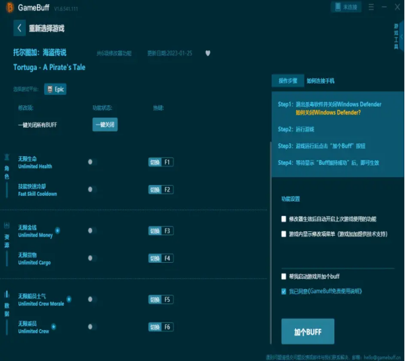The width and height of the screenshot is (405, 361).
Task: Turn on Unlimited Crew Morale switch
Action: pyautogui.click(x=92, y=299)
